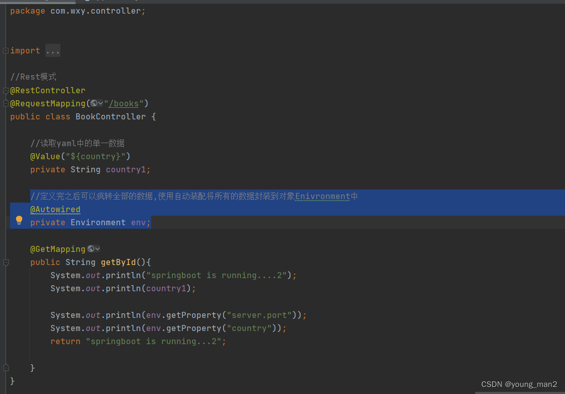The height and width of the screenshot is (394, 565).
Task: Expand the folded import block
Action: pyautogui.click(x=6, y=51)
